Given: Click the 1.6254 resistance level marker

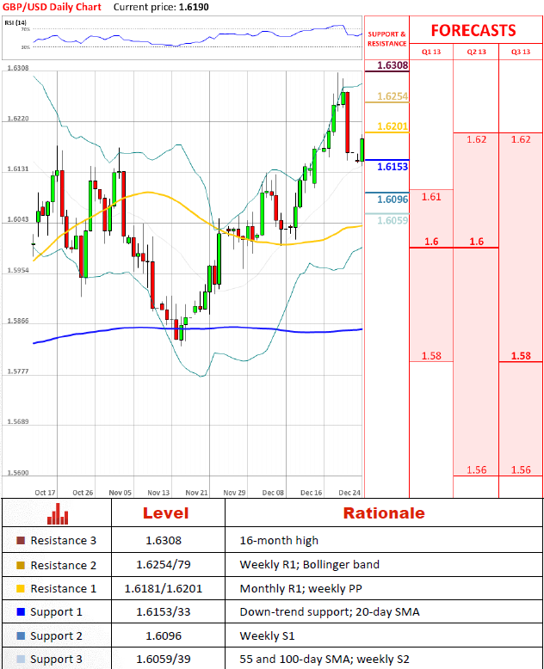Looking at the screenshot, I should point(393,96).
